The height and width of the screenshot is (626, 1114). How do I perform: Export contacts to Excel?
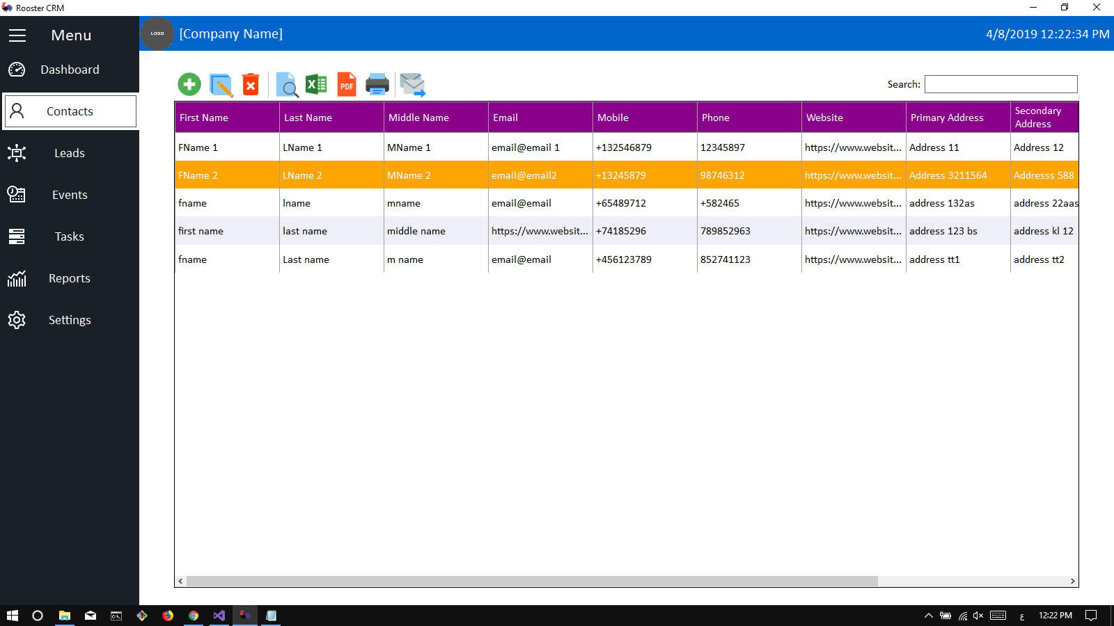(316, 83)
